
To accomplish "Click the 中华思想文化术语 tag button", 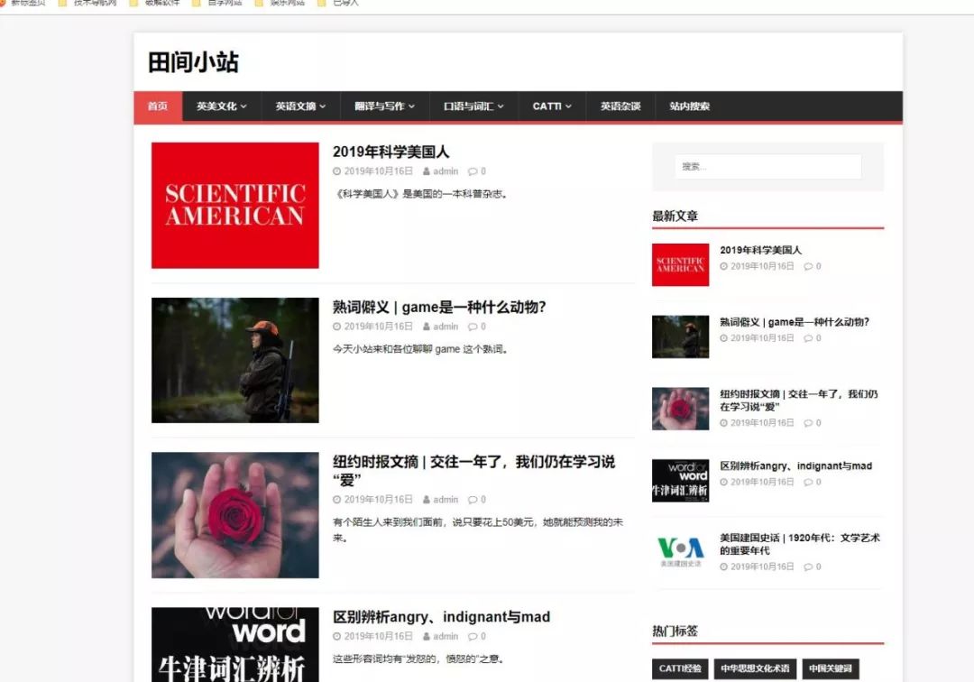I will (756, 668).
